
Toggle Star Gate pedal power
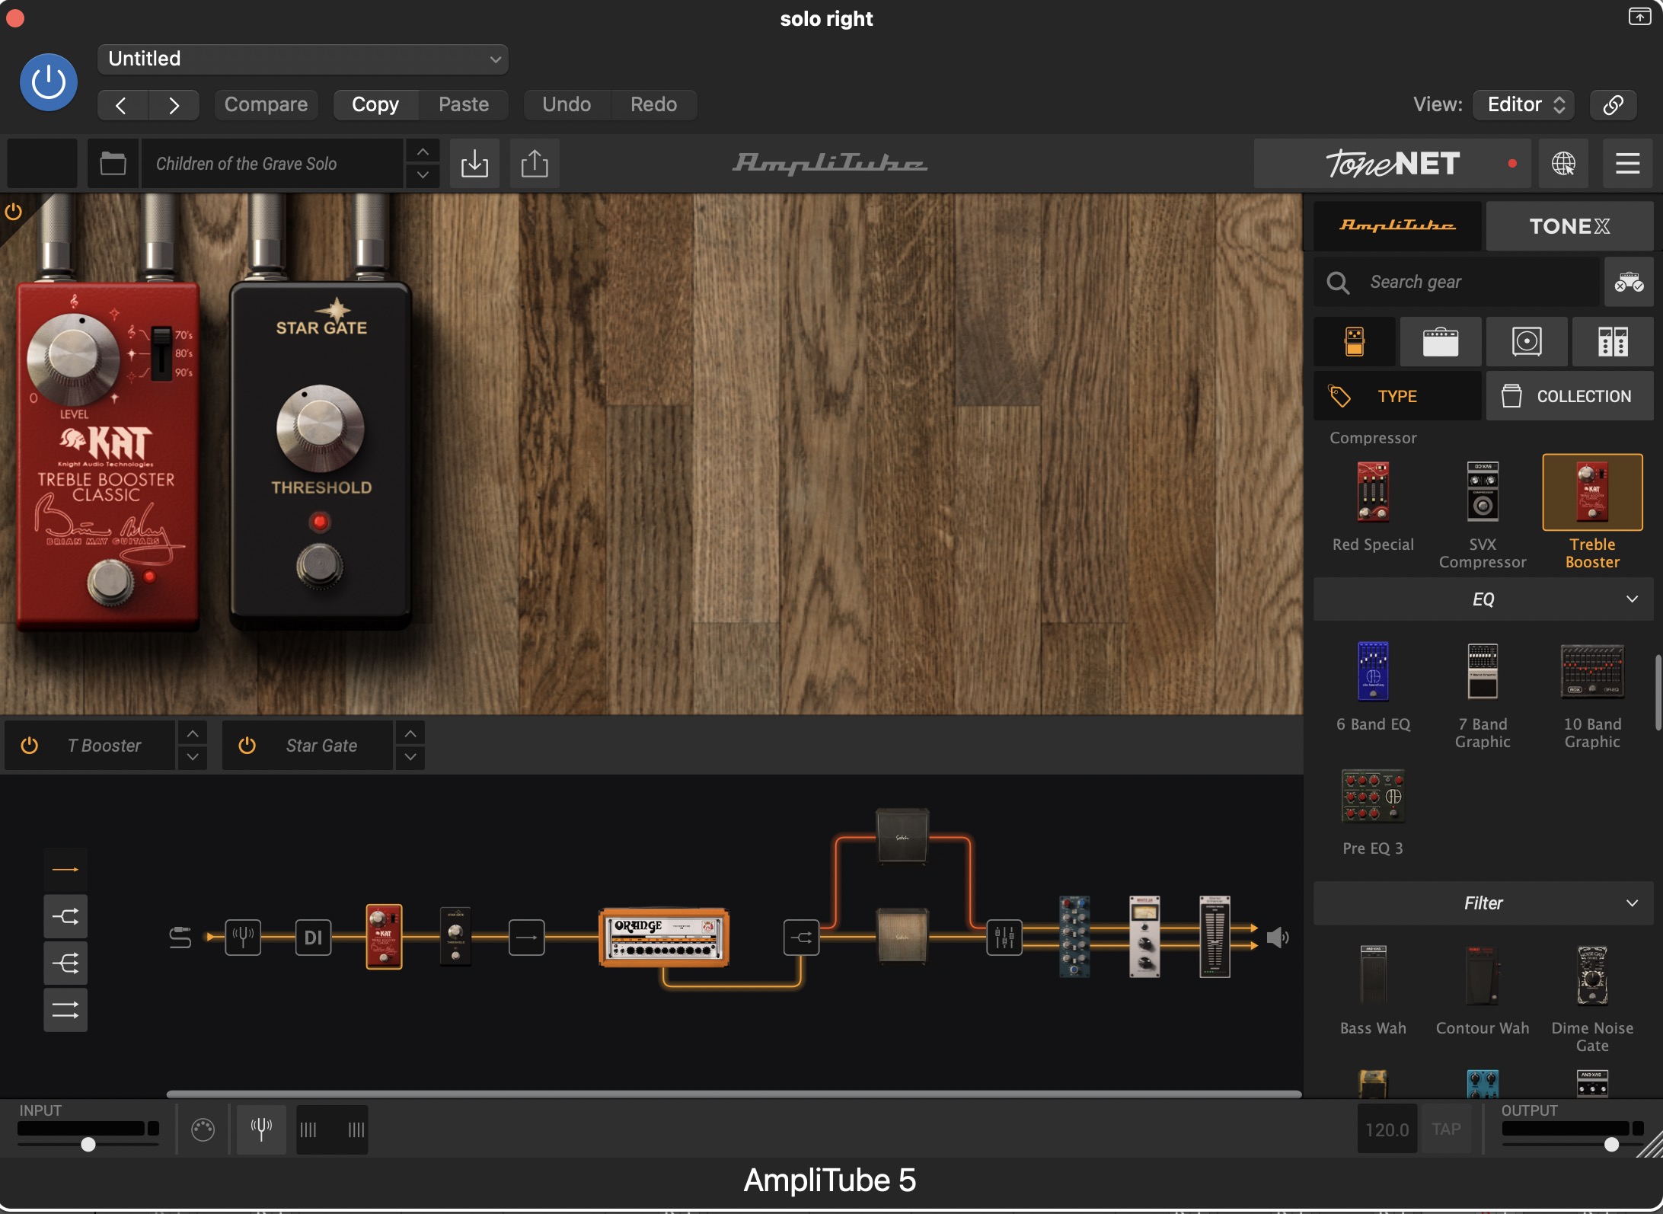point(247,746)
